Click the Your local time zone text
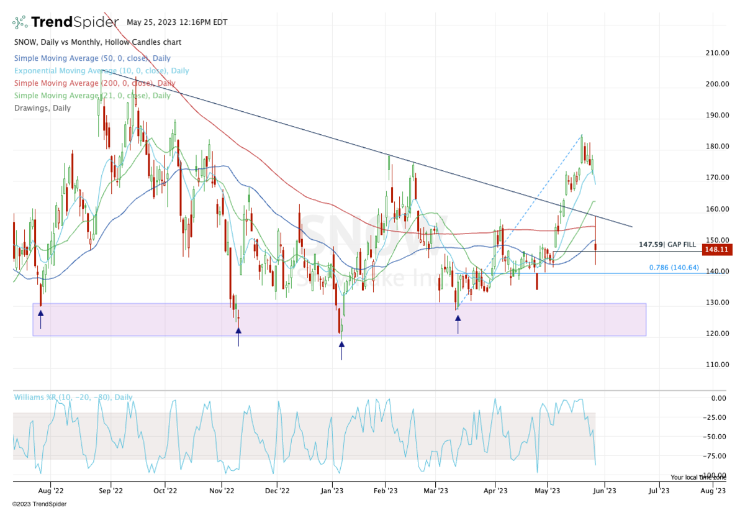 [698, 477]
